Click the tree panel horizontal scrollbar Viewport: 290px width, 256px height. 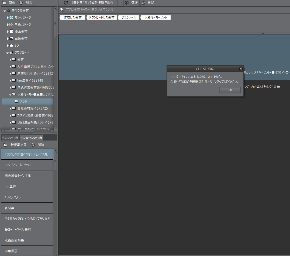coord(19,131)
